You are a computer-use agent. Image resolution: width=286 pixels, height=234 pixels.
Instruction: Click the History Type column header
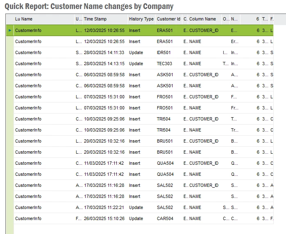pyautogui.click(x=141, y=19)
